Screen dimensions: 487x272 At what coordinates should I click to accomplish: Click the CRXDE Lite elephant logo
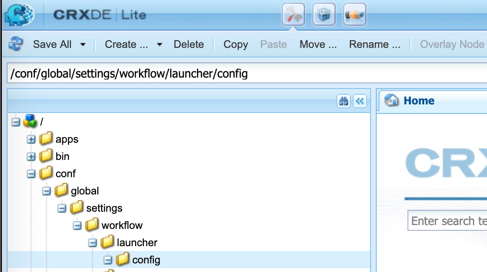20,14
